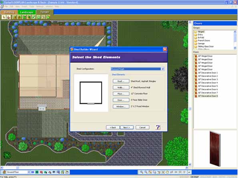Select 30" Decorative Door 6

coord(208,89)
